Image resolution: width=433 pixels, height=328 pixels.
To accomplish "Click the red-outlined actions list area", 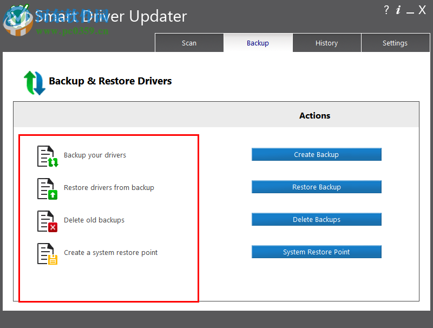I will click(x=108, y=218).
